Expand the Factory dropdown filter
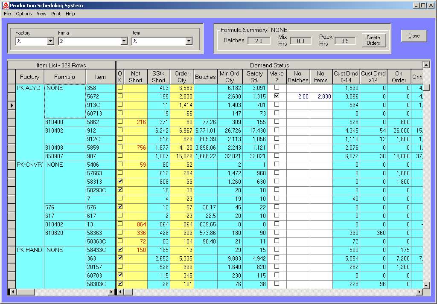Image resolution: width=437 pixels, height=304 pixels. (x=50, y=41)
